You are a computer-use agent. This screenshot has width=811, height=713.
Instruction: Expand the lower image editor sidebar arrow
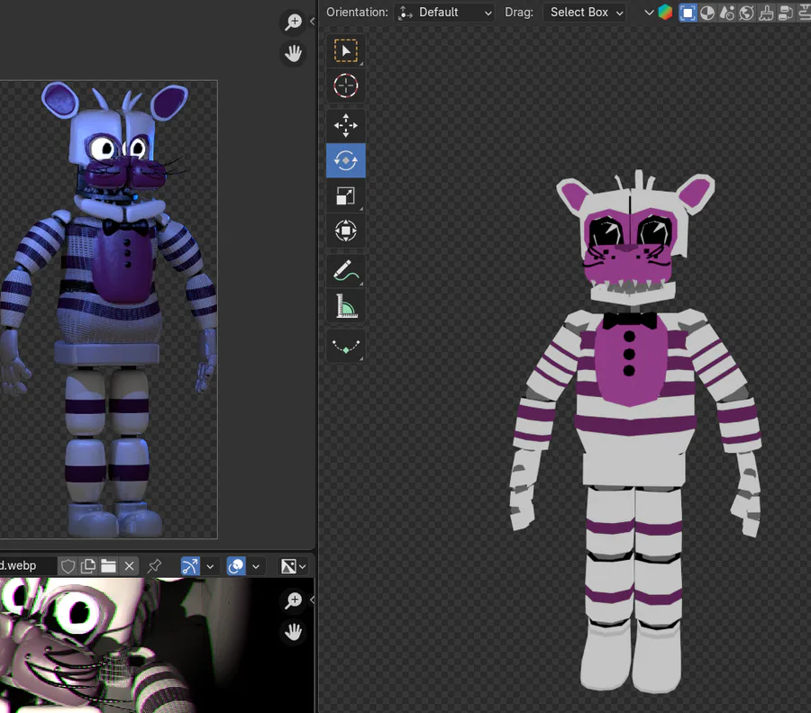(x=312, y=600)
